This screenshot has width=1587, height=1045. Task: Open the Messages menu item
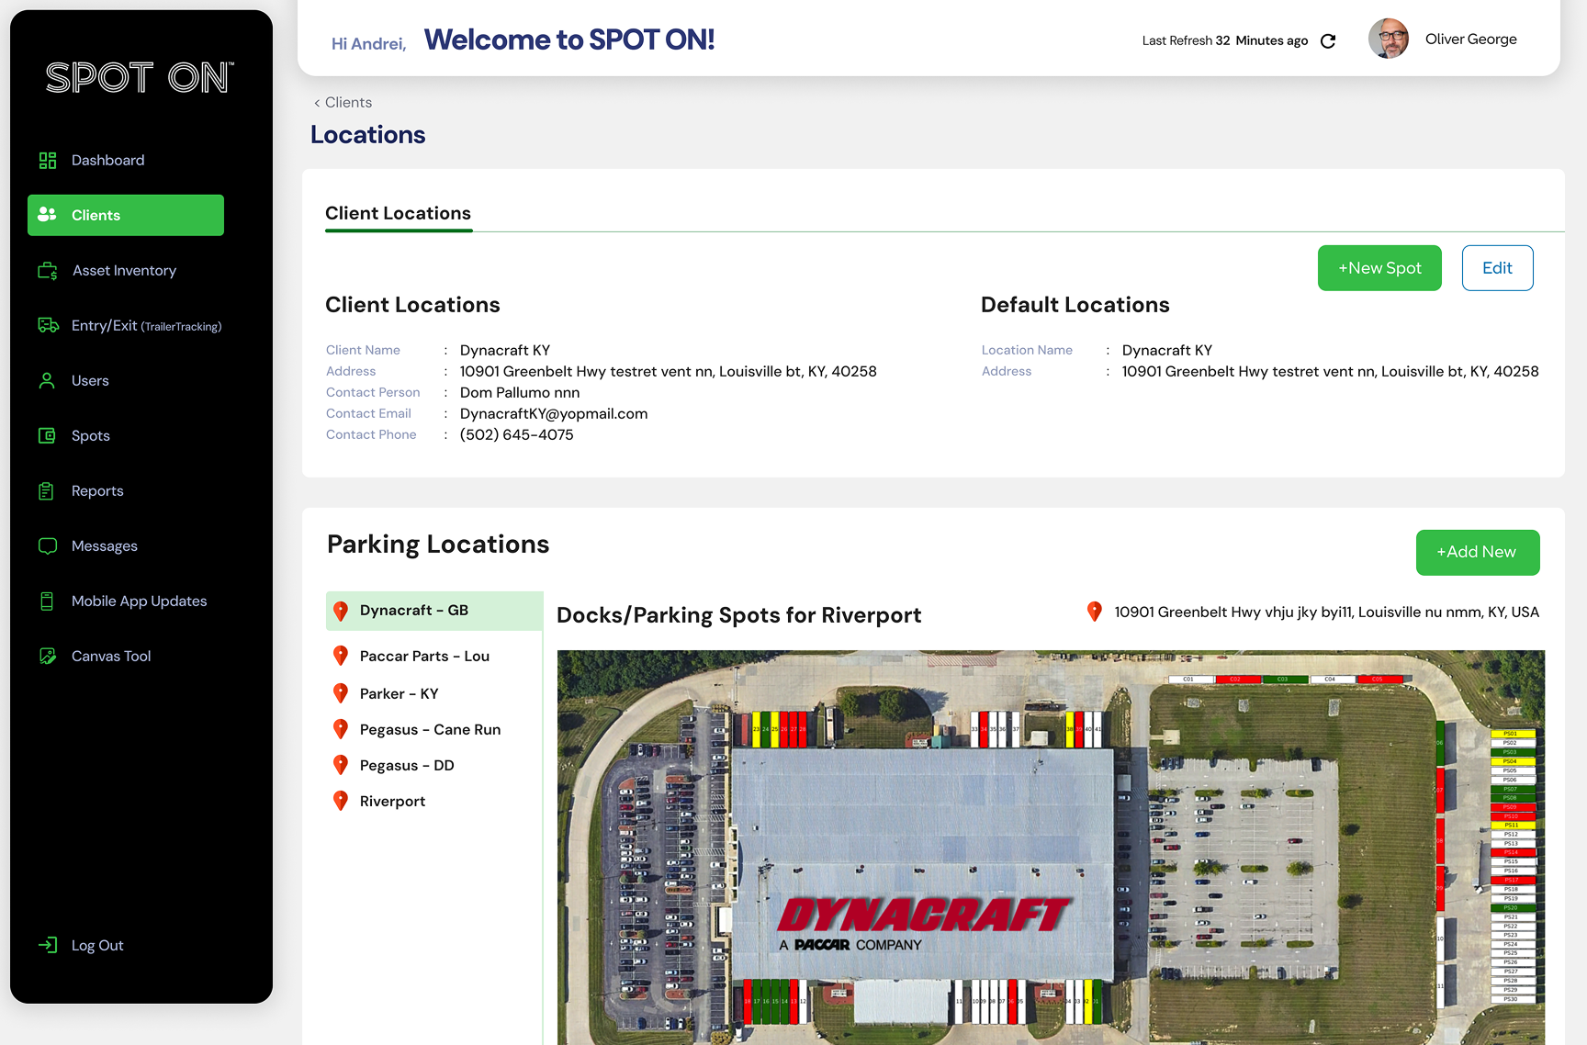coord(105,545)
